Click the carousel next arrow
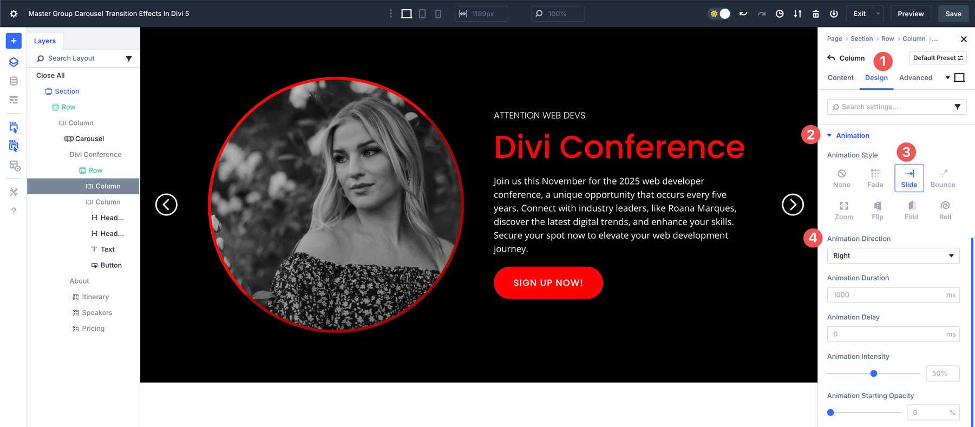The image size is (975, 427). 793,205
